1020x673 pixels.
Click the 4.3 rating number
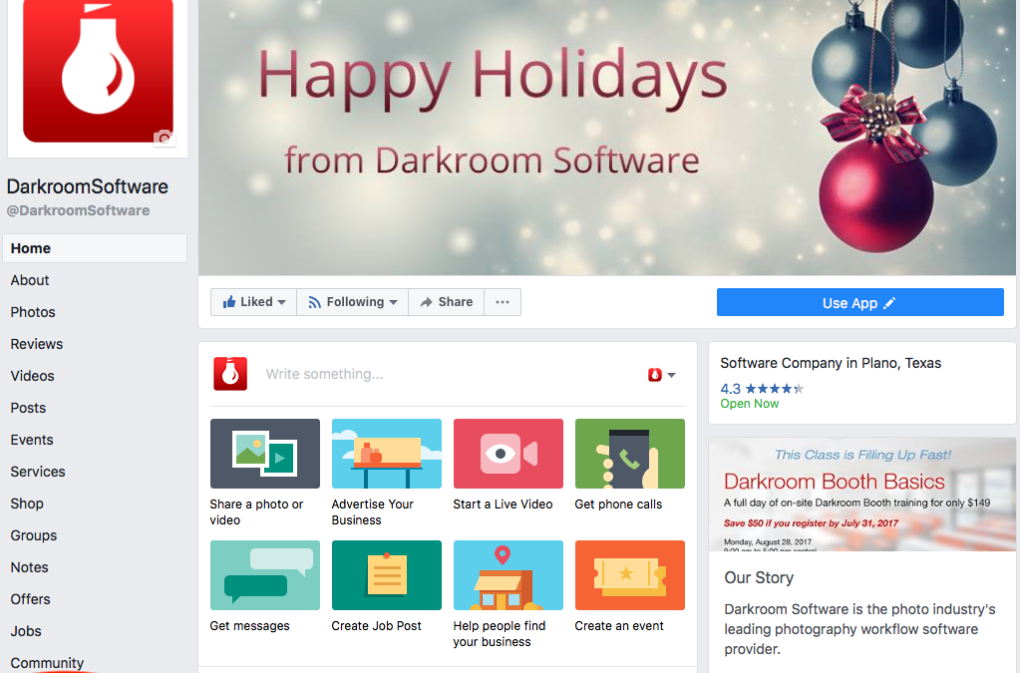coord(730,389)
